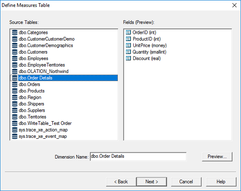Select the Quantity (smallint) field

tap(149, 52)
